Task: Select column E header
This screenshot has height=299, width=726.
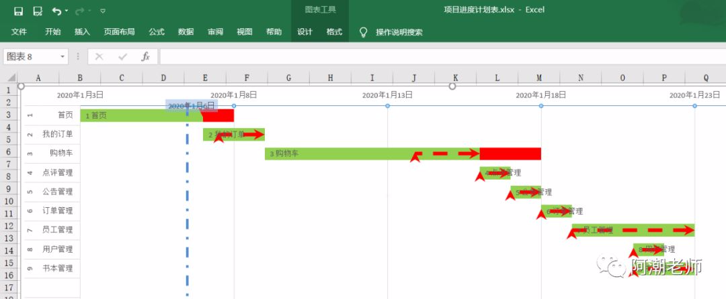Action: click(x=205, y=78)
